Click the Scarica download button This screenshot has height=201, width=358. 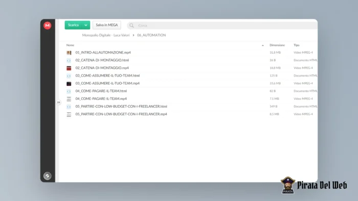pyautogui.click(x=74, y=25)
